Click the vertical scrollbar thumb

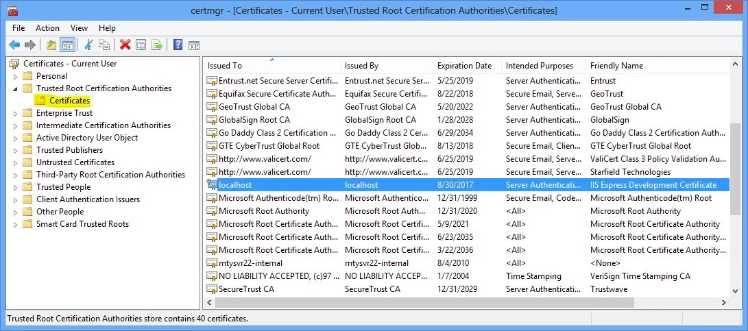point(735,169)
